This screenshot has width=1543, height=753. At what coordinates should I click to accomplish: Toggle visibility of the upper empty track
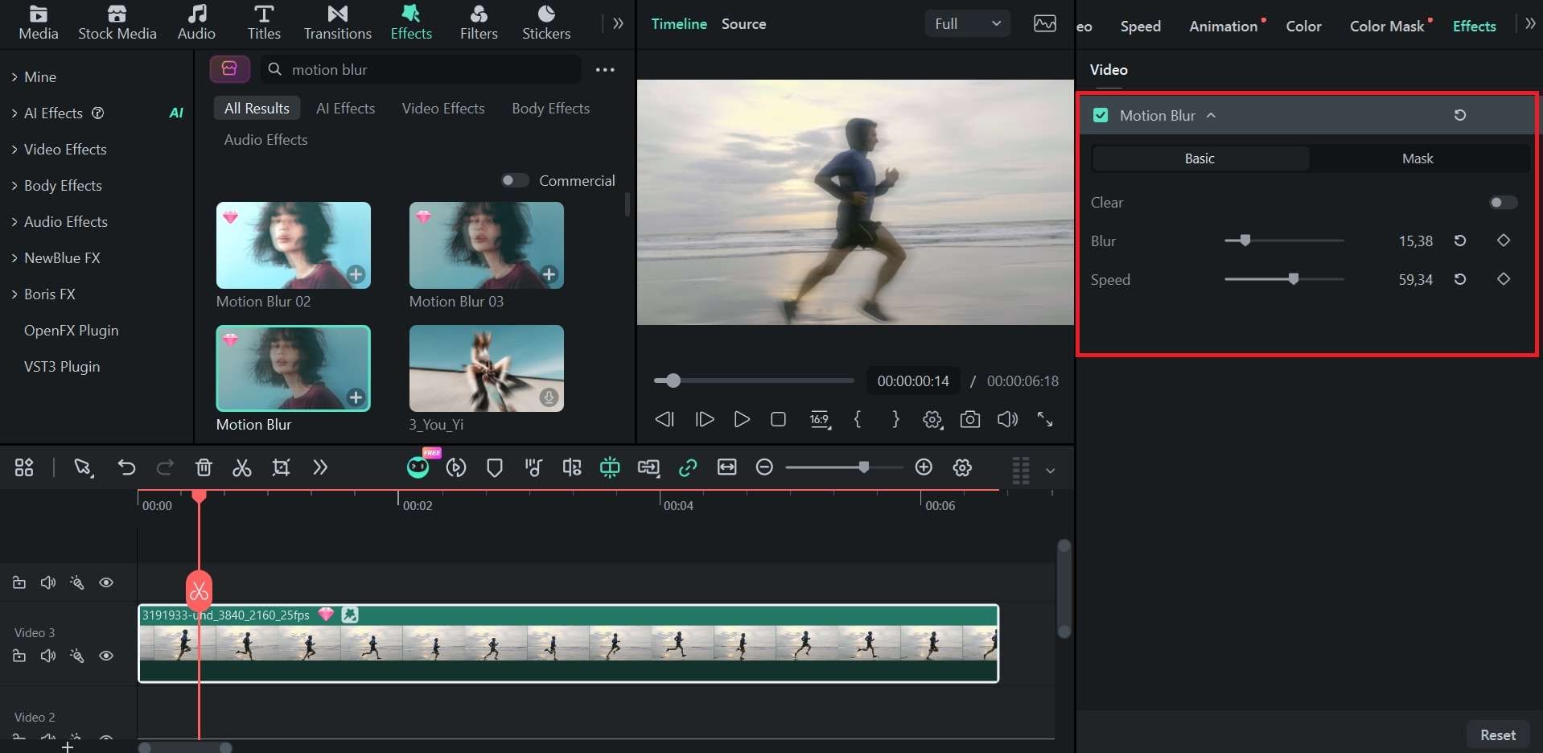[106, 582]
